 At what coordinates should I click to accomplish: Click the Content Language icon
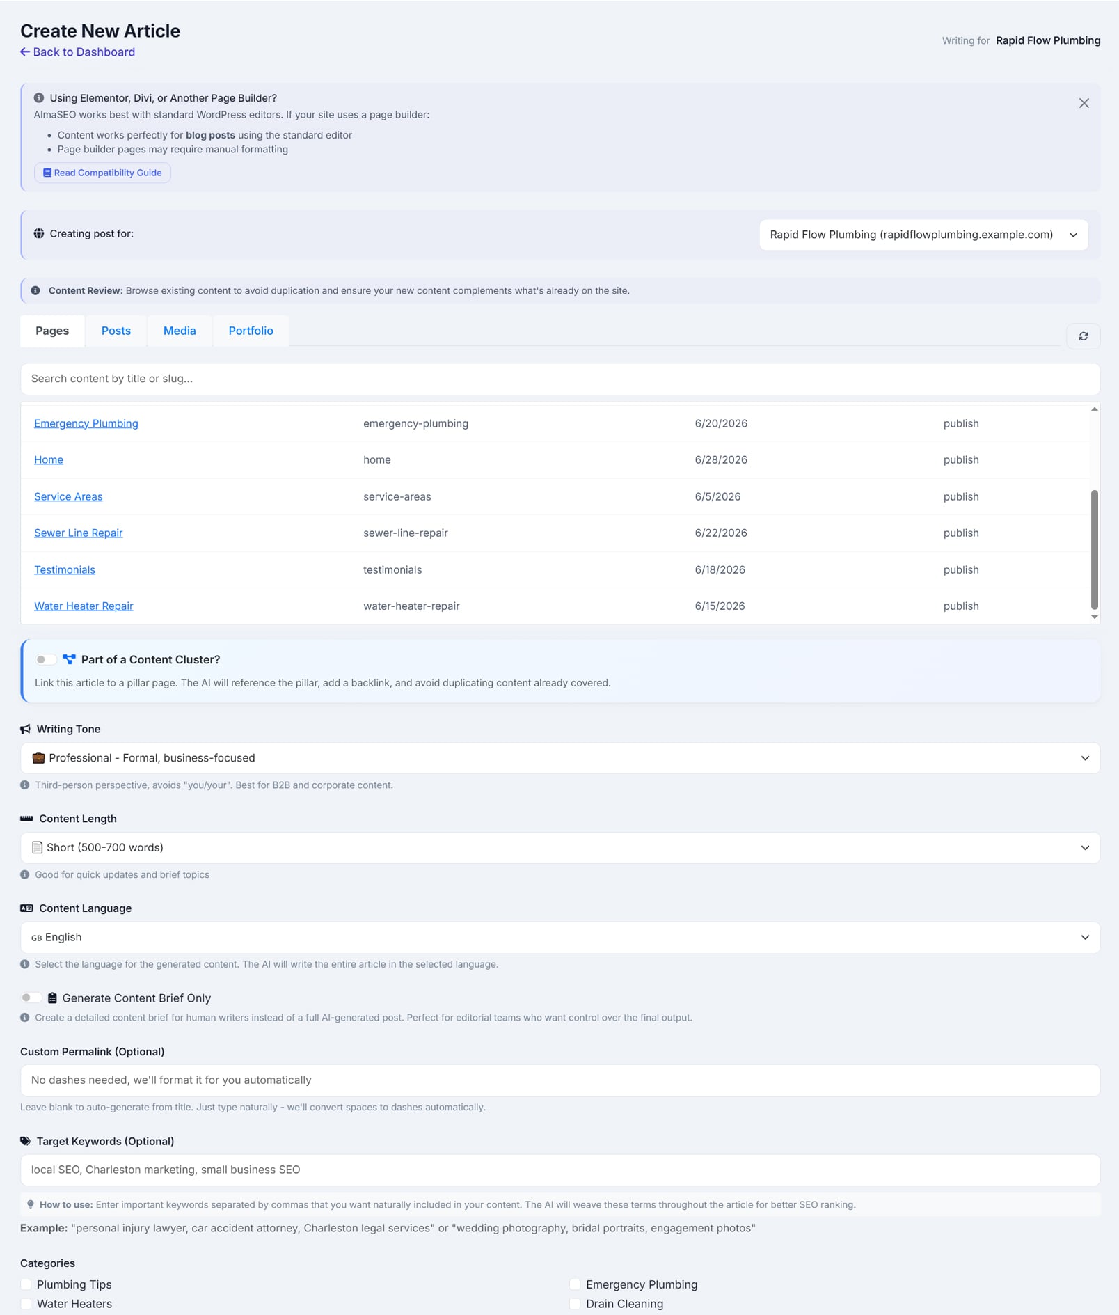coord(26,908)
